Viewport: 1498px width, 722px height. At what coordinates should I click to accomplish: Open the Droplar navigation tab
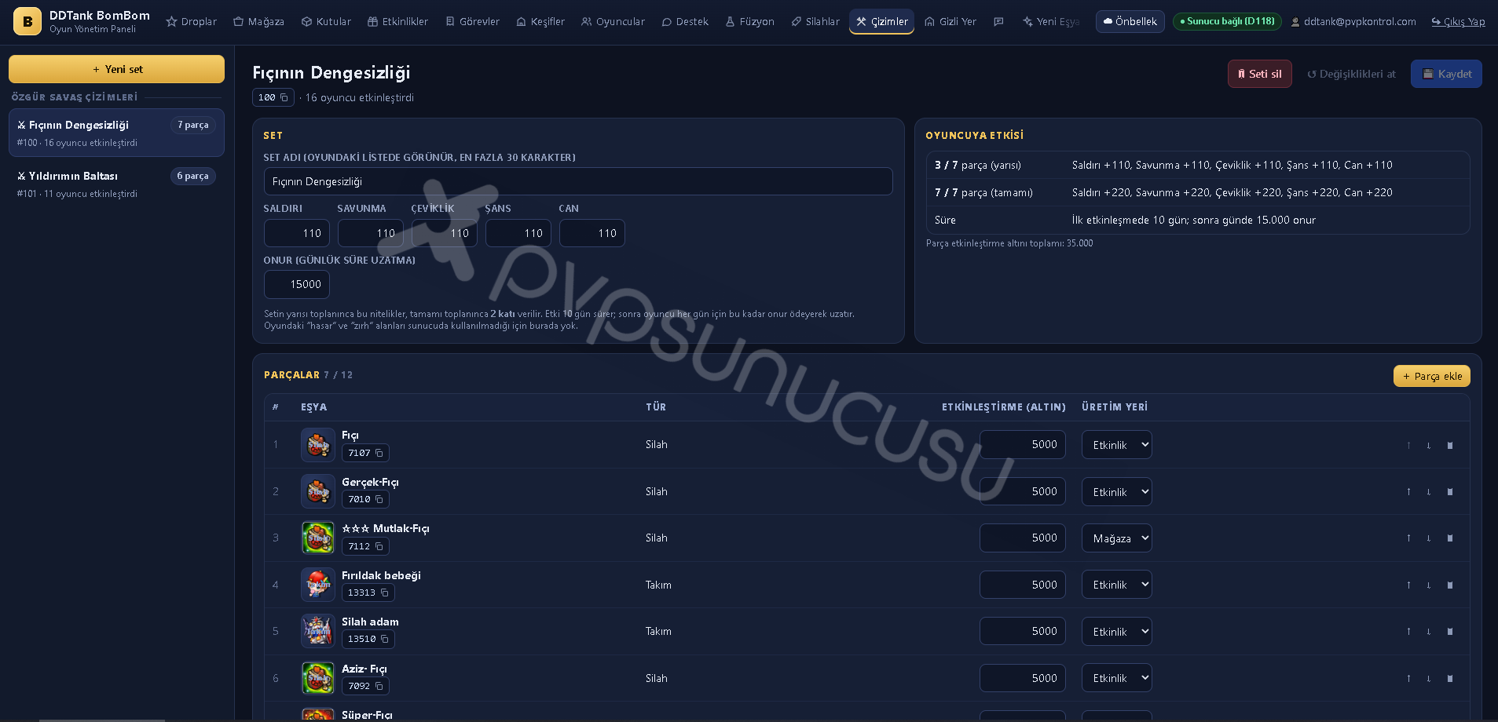click(x=192, y=22)
